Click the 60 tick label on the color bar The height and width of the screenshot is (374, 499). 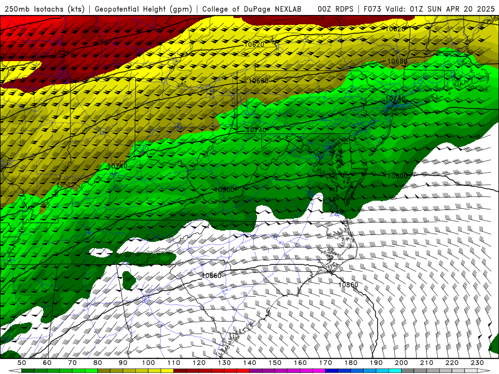coord(47,363)
